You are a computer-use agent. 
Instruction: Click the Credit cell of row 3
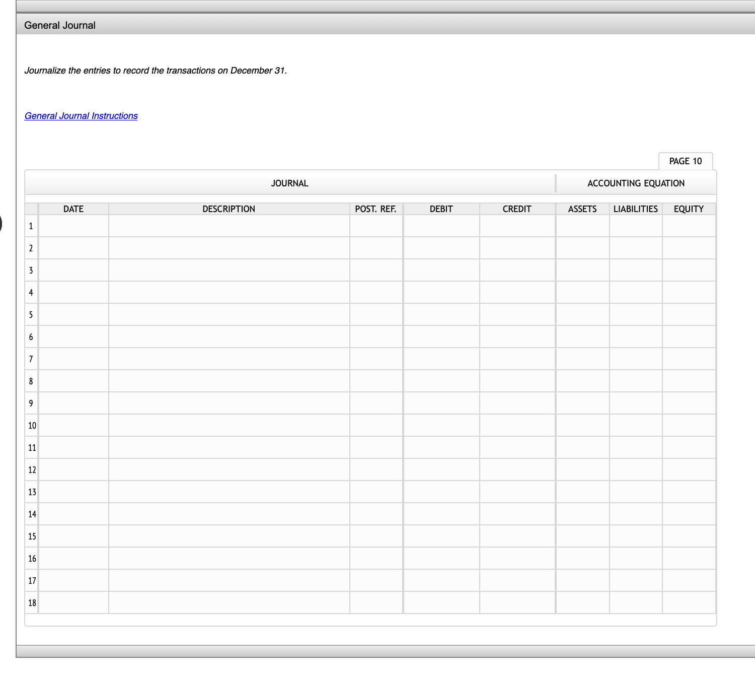point(517,270)
